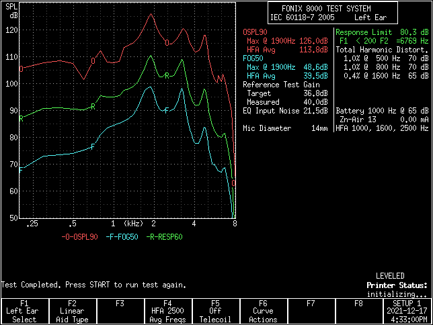Click the LEVELED status indicator
Screen dimensions: 433x325
[x=390, y=276]
